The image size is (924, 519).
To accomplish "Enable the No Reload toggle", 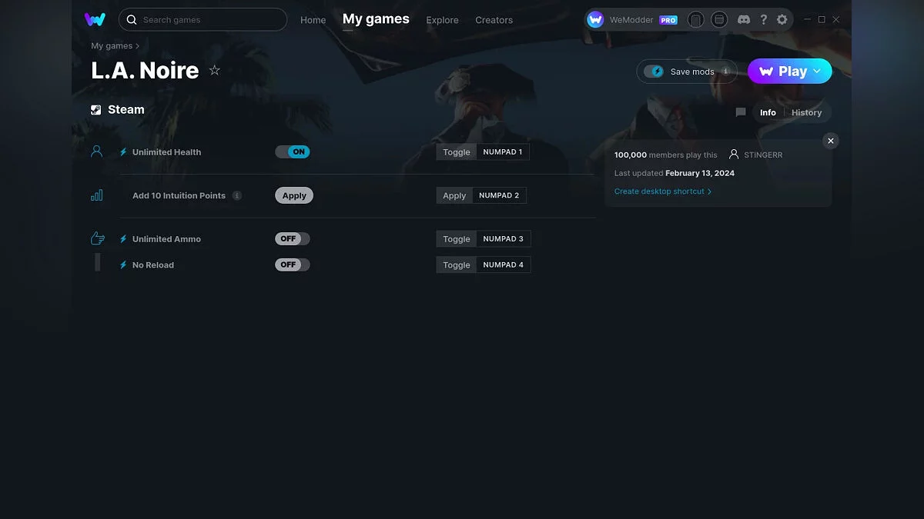I will coord(293,265).
